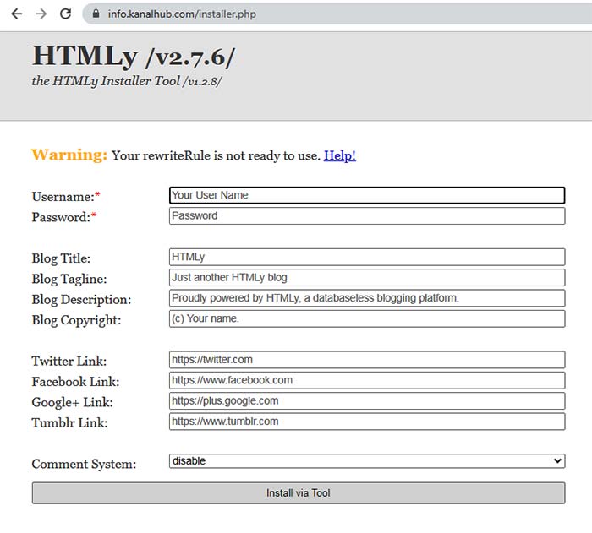Click the HTMLy /v2.7.6/ heading
This screenshot has height=533, width=592.
click(x=134, y=57)
